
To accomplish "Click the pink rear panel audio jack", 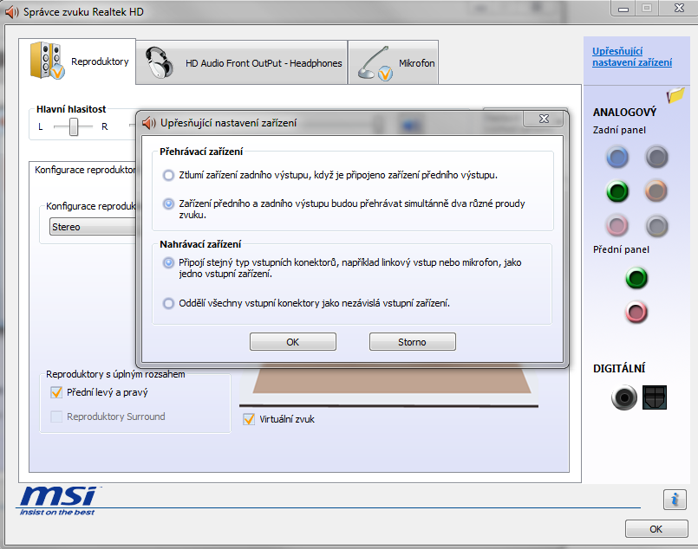I will click(x=617, y=226).
